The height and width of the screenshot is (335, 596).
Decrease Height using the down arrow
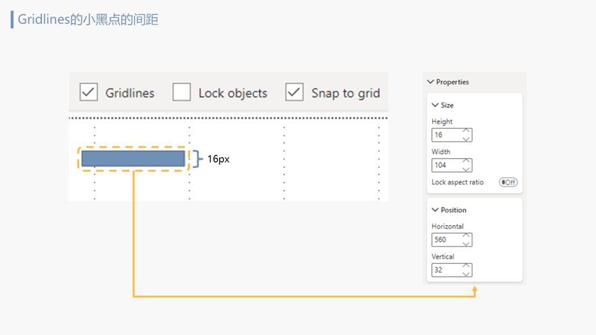(x=466, y=139)
